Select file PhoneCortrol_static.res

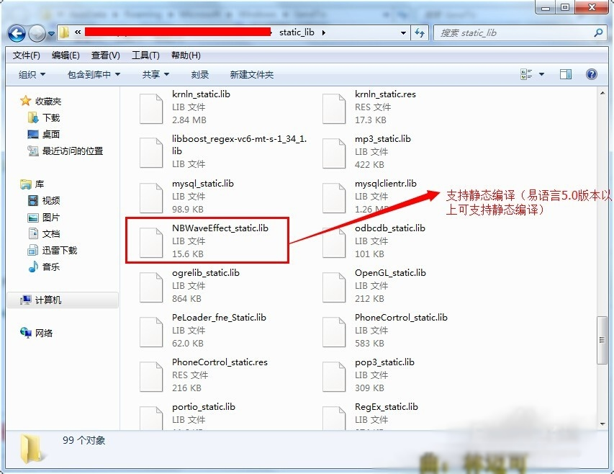click(220, 362)
